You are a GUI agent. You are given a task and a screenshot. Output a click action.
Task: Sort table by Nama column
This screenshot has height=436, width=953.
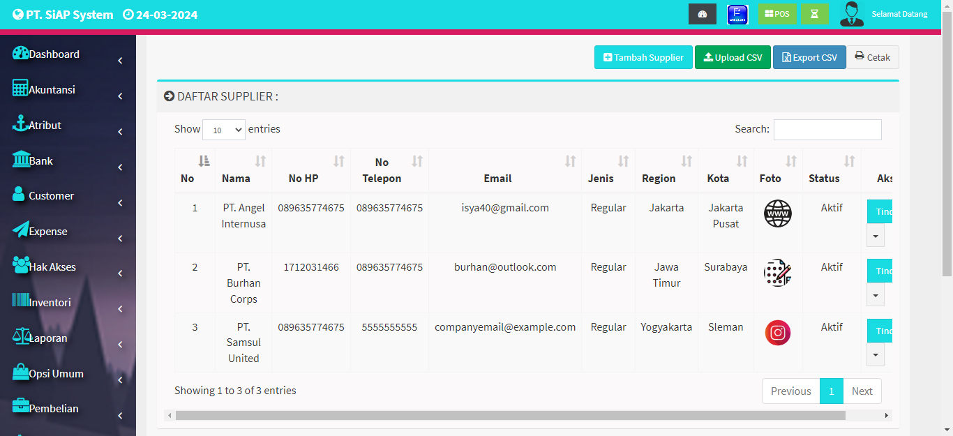pyautogui.click(x=243, y=170)
